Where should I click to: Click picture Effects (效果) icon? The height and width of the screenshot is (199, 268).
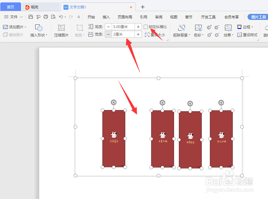[228, 28]
